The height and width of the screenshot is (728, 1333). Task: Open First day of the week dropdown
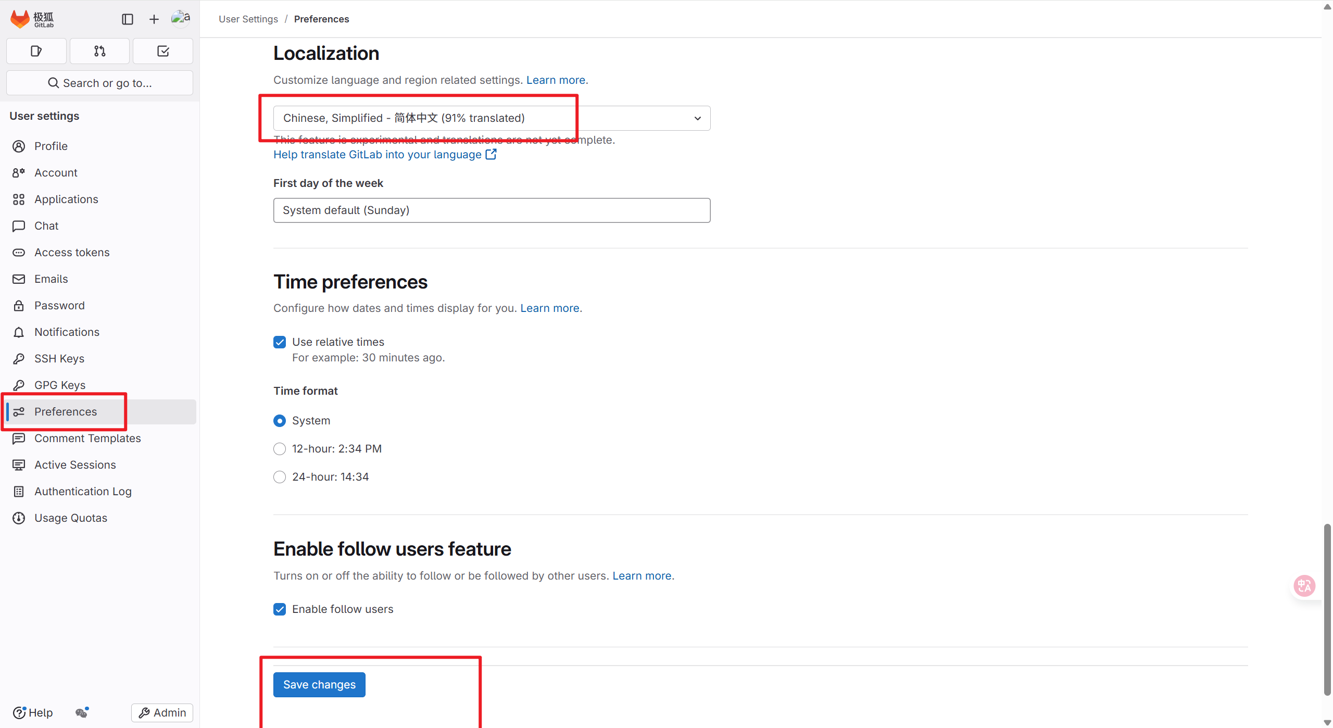[x=492, y=210]
